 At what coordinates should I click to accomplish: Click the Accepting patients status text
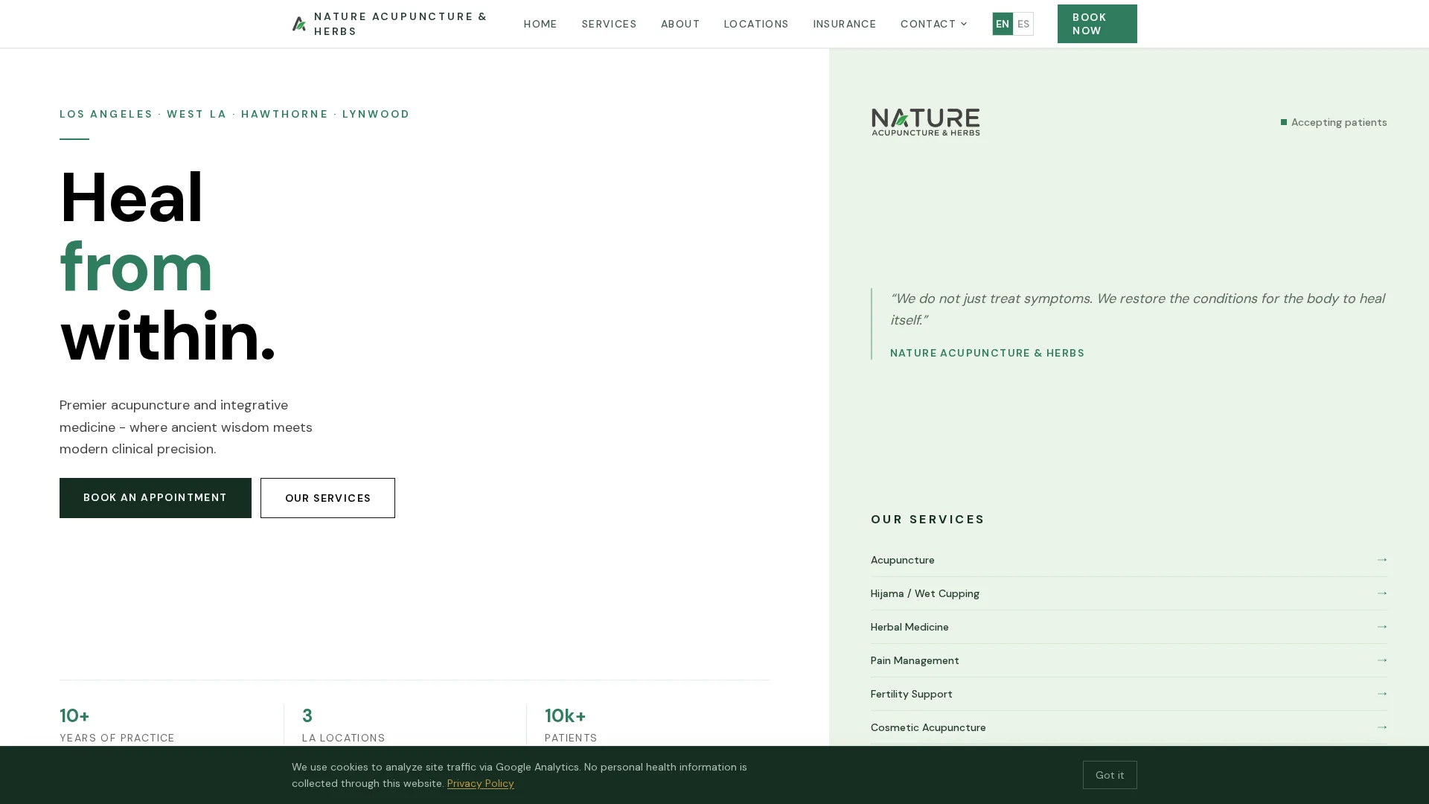click(x=1339, y=122)
